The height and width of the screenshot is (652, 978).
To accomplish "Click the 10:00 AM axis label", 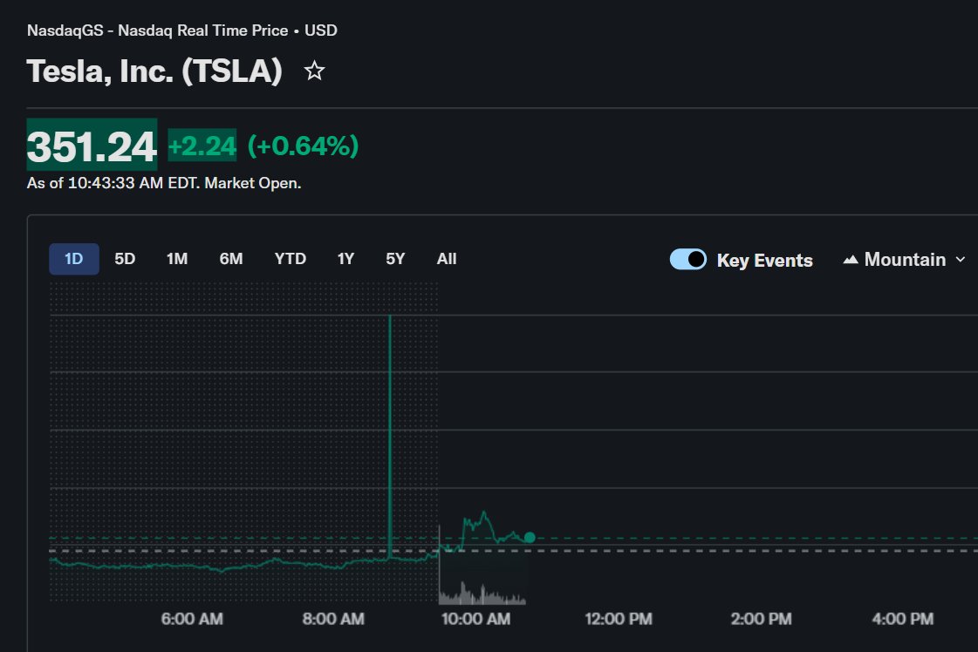I will point(475,619).
